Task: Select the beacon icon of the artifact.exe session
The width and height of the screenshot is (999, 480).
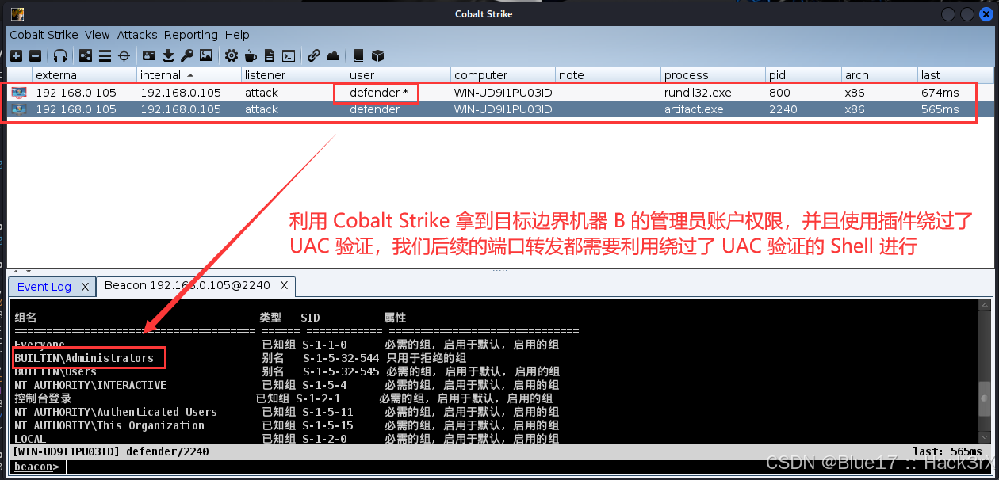Action: tap(19, 109)
